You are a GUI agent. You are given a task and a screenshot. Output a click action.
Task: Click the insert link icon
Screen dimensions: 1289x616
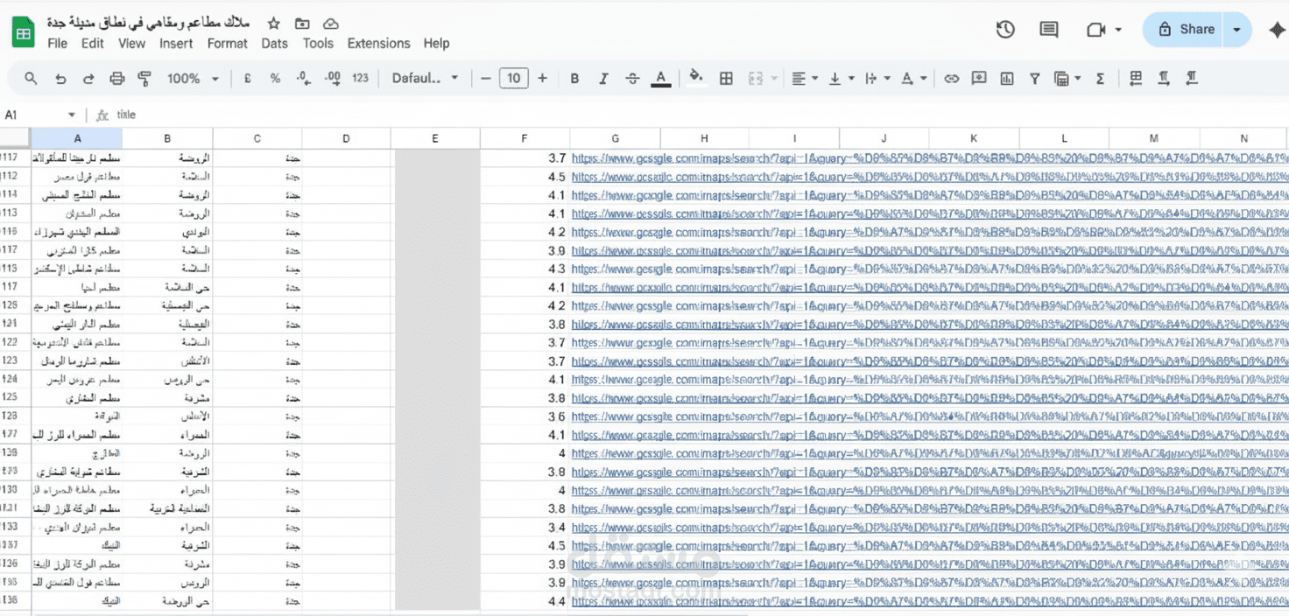tap(951, 79)
